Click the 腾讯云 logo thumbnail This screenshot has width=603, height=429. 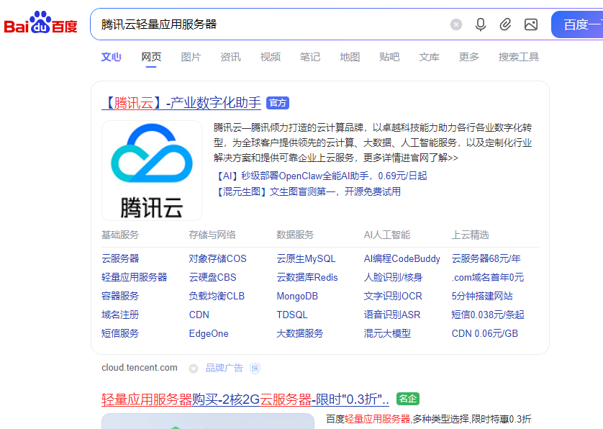click(x=152, y=171)
